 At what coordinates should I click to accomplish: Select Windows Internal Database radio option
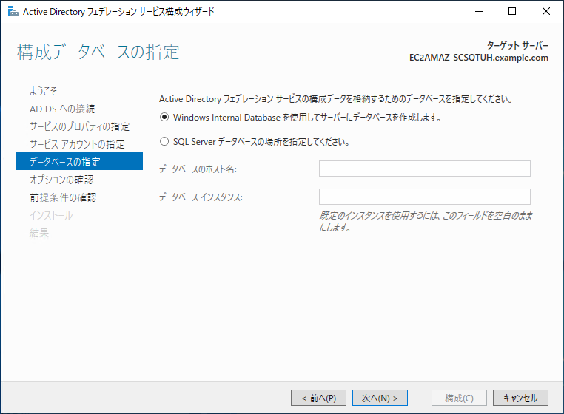click(x=164, y=117)
